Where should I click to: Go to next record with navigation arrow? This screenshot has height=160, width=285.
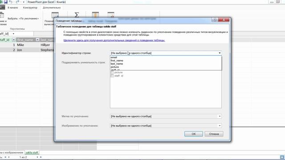[37, 157]
